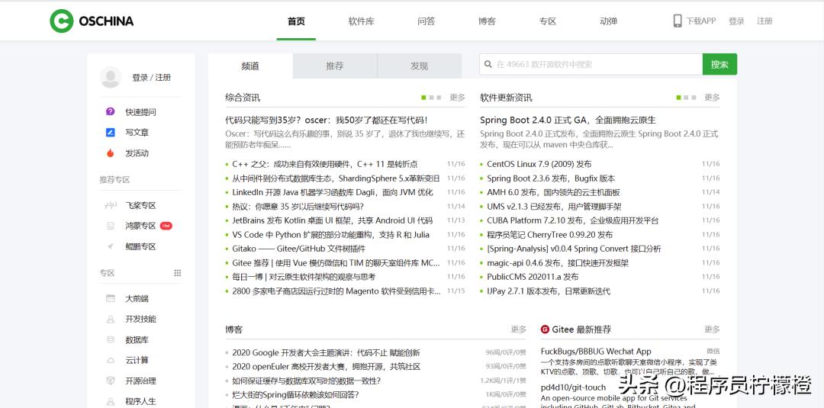Image resolution: width=824 pixels, height=408 pixels.
Task: Click the search magnifier icon
Action: tap(488, 64)
